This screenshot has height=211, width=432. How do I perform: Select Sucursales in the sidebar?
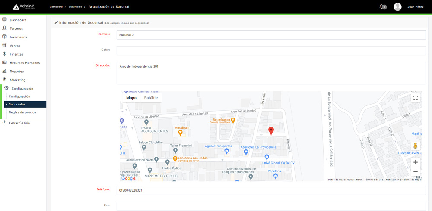coord(17,104)
